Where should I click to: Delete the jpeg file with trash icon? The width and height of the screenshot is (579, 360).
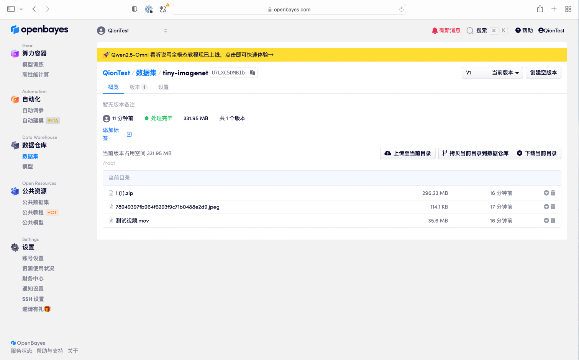point(553,207)
